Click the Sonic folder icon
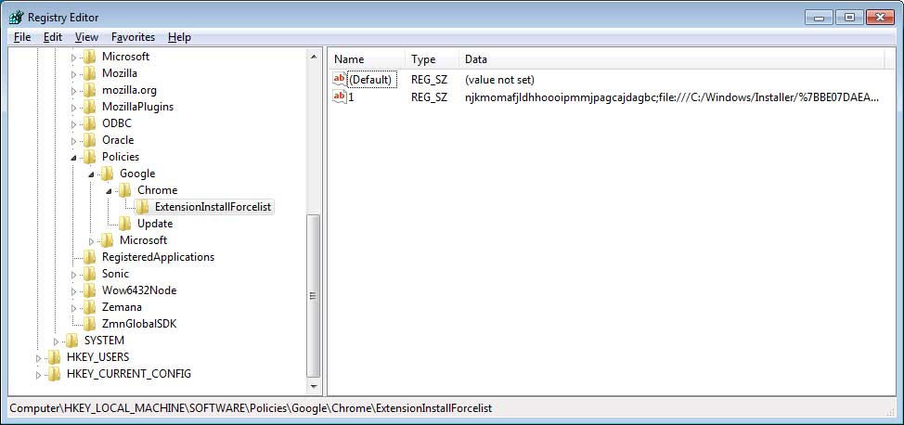The height and width of the screenshot is (425, 904). pos(89,274)
